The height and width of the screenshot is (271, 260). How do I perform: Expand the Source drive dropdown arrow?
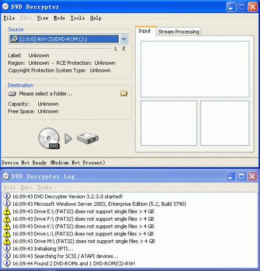[124, 39]
